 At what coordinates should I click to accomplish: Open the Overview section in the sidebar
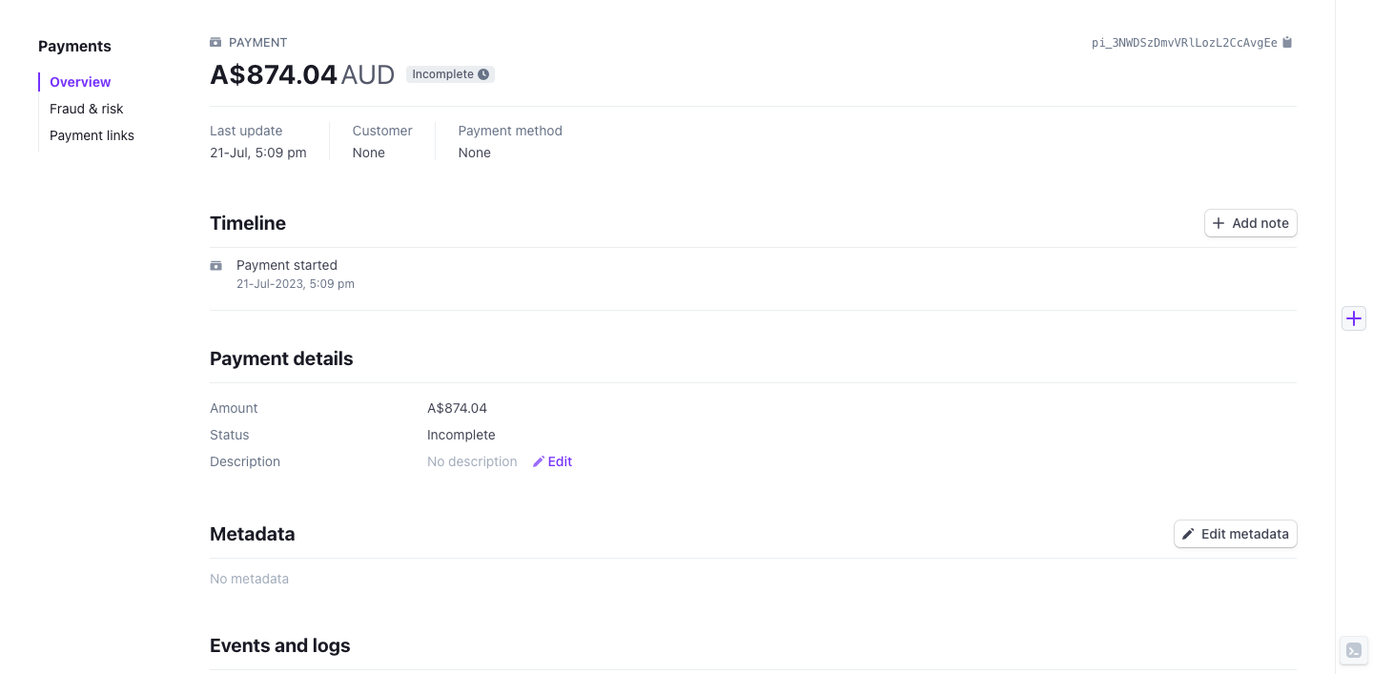[x=80, y=82]
